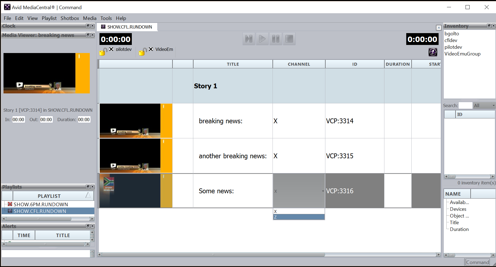
Task: Sort by the PLAYLIST column header
Action: 53,196
